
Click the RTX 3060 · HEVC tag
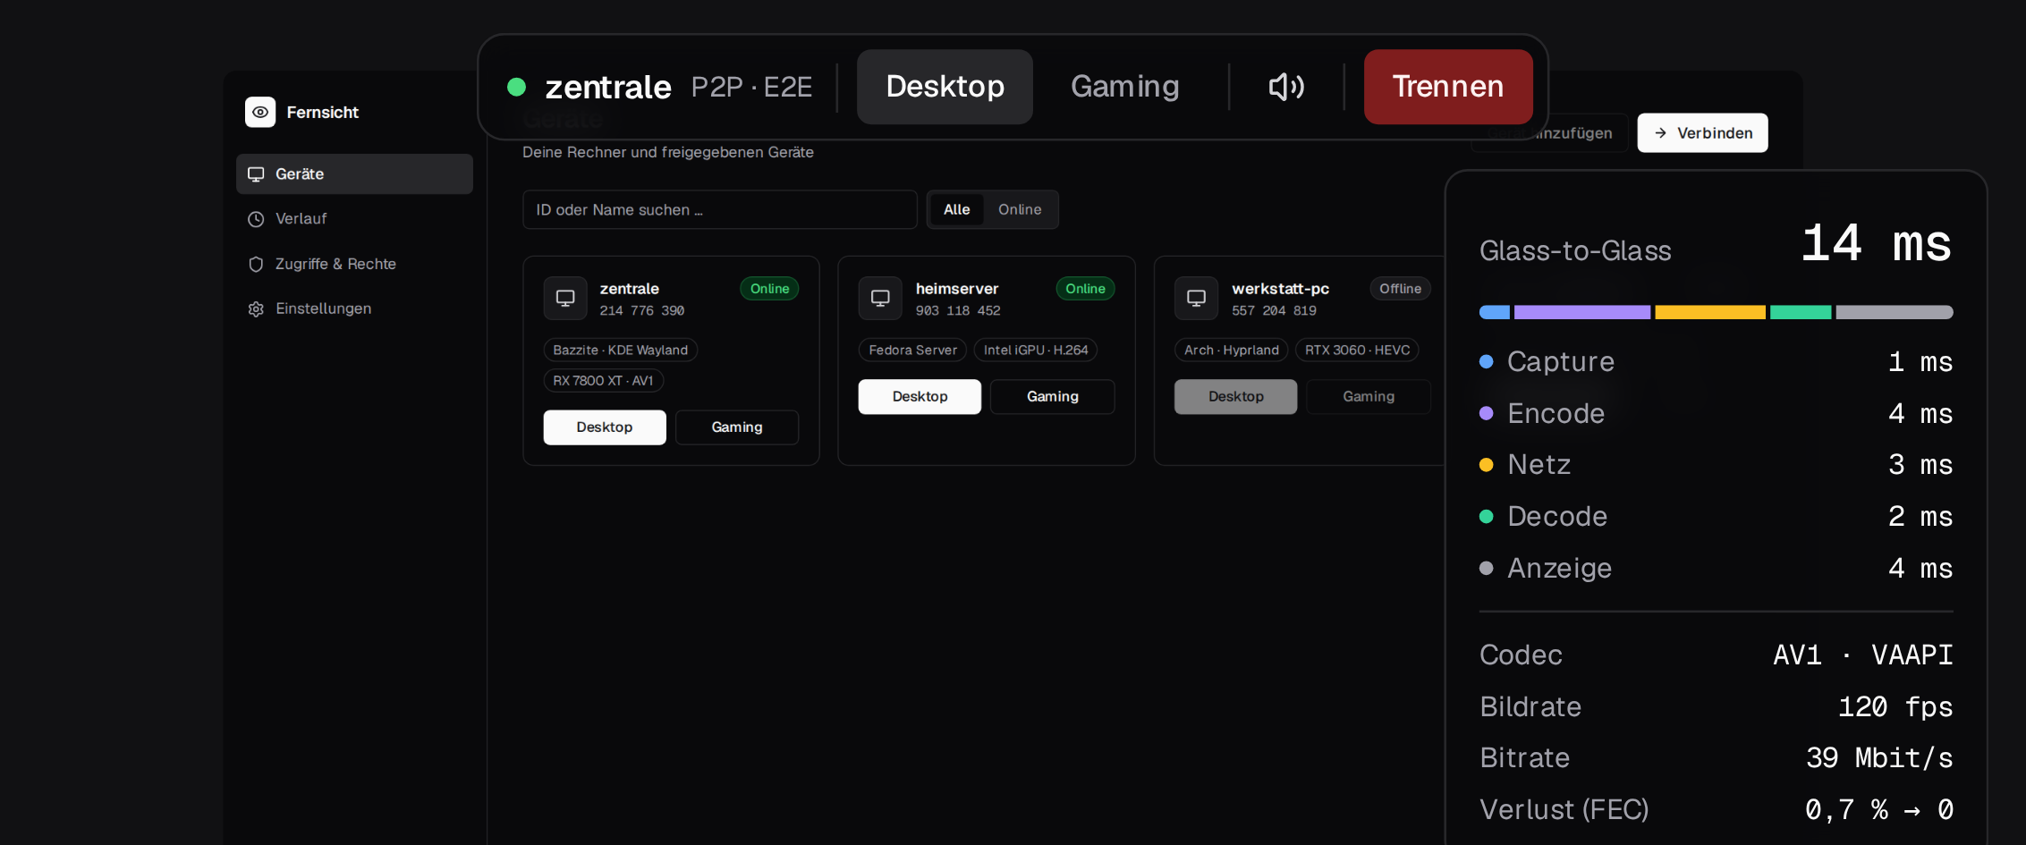(1357, 351)
